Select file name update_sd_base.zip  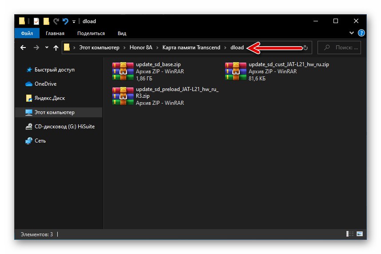point(158,64)
